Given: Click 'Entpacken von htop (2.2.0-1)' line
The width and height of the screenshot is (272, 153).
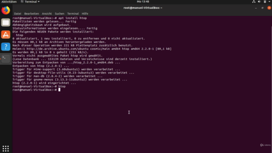Looking at the screenshot, I should (41, 66).
